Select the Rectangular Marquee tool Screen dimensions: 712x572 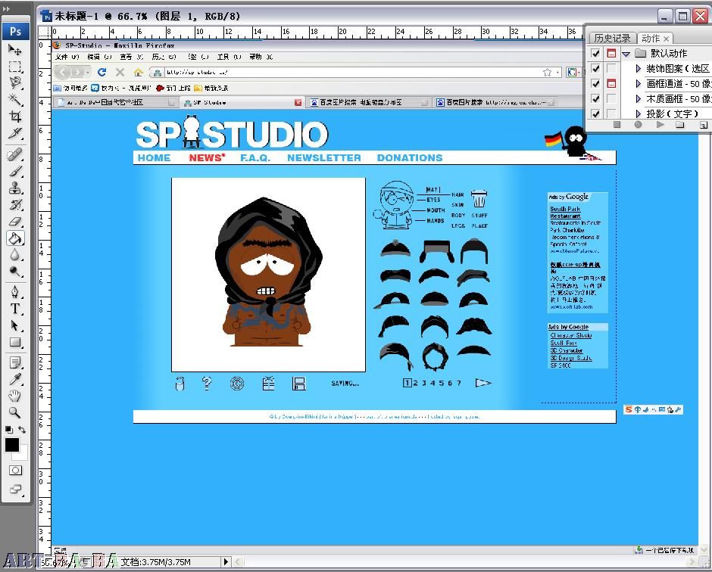pyautogui.click(x=15, y=67)
